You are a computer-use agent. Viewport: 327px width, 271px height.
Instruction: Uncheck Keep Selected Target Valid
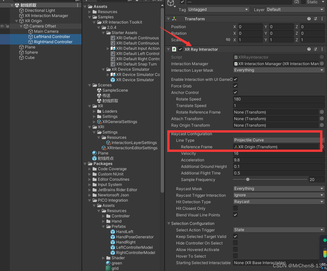pos(235,236)
